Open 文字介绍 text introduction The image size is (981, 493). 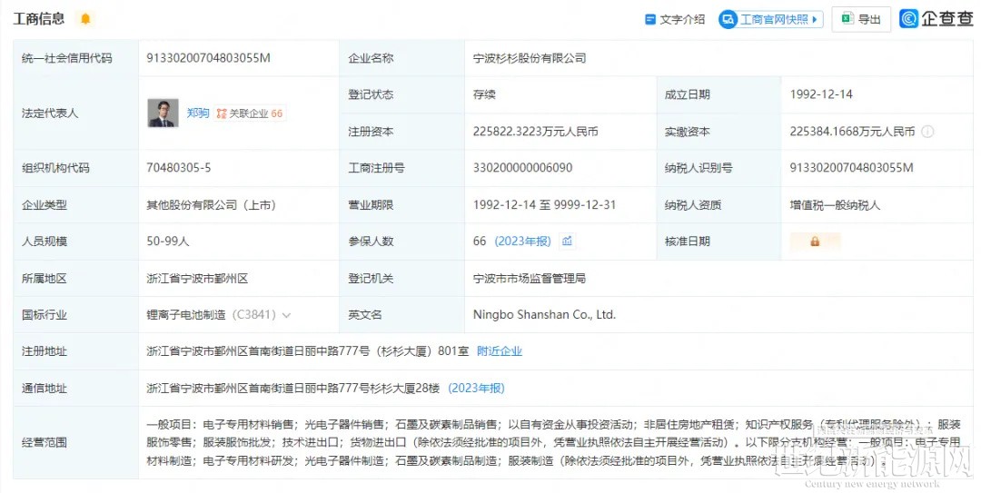pyautogui.click(x=675, y=20)
